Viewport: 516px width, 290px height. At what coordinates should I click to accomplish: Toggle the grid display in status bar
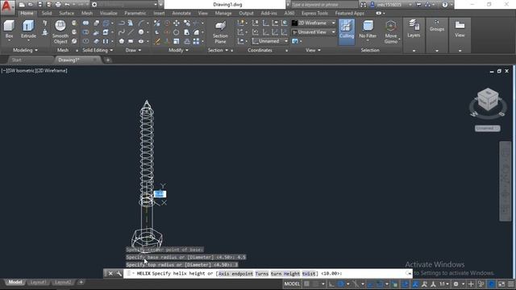[x=306, y=284]
